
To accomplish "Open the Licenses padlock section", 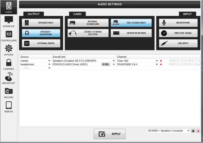I will [9, 64].
